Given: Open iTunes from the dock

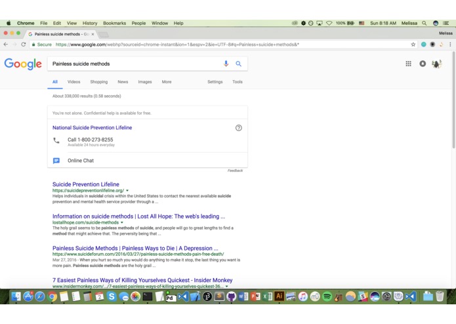Looking at the screenshot, I should coord(303,296).
